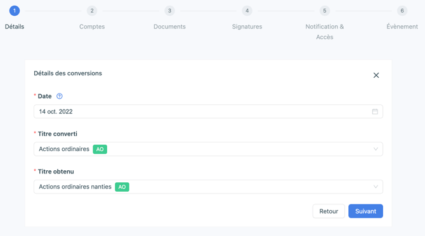Select the Signatures step label
Screen dimensions: 425x236
click(x=247, y=27)
